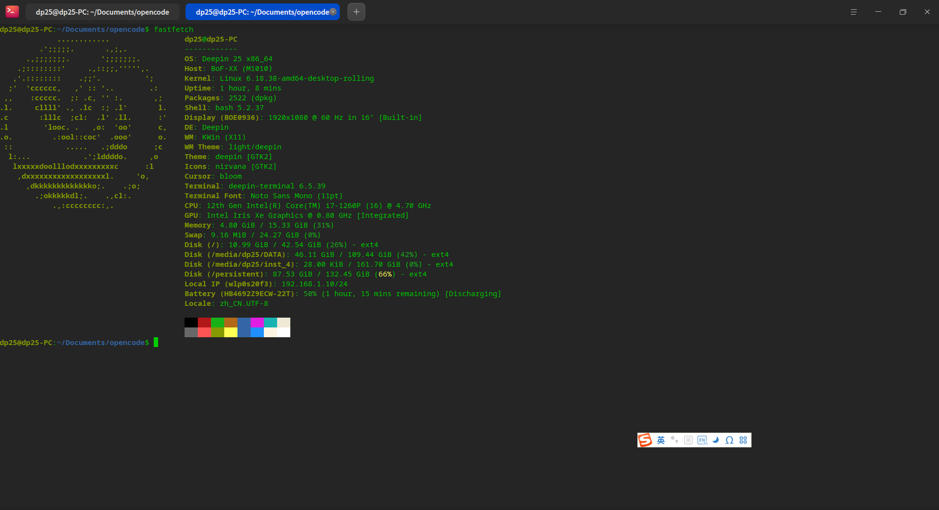The image size is (939, 510).
Task: Click the Local IP 192.168.1.10/24 line
Action: [266, 284]
